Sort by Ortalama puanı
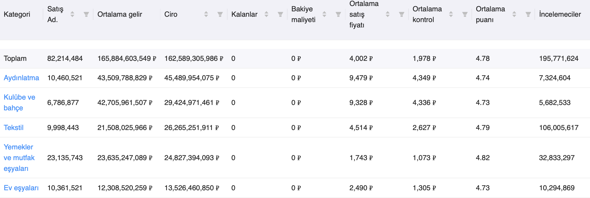 [x=514, y=14]
